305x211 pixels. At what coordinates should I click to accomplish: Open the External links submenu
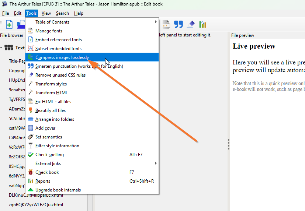pos(92,163)
